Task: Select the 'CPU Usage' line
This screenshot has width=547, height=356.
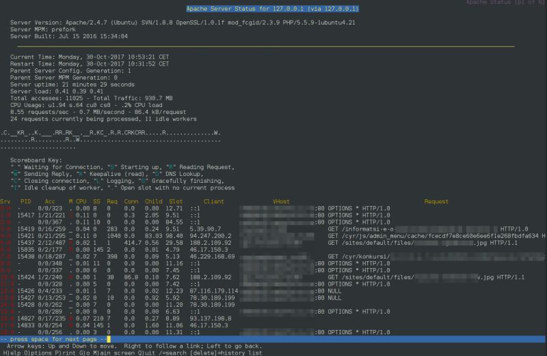Action: (x=86, y=105)
